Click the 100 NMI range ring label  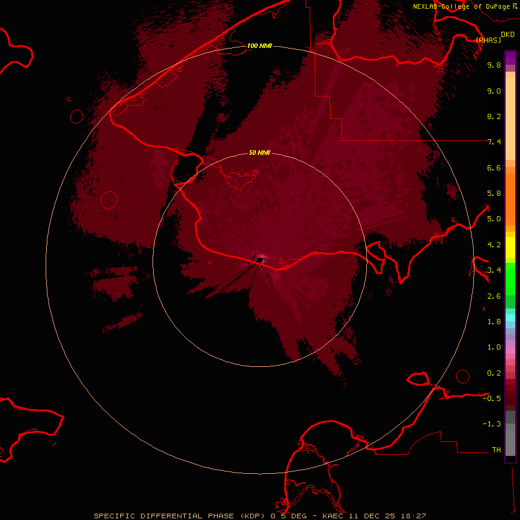[259, 46]
